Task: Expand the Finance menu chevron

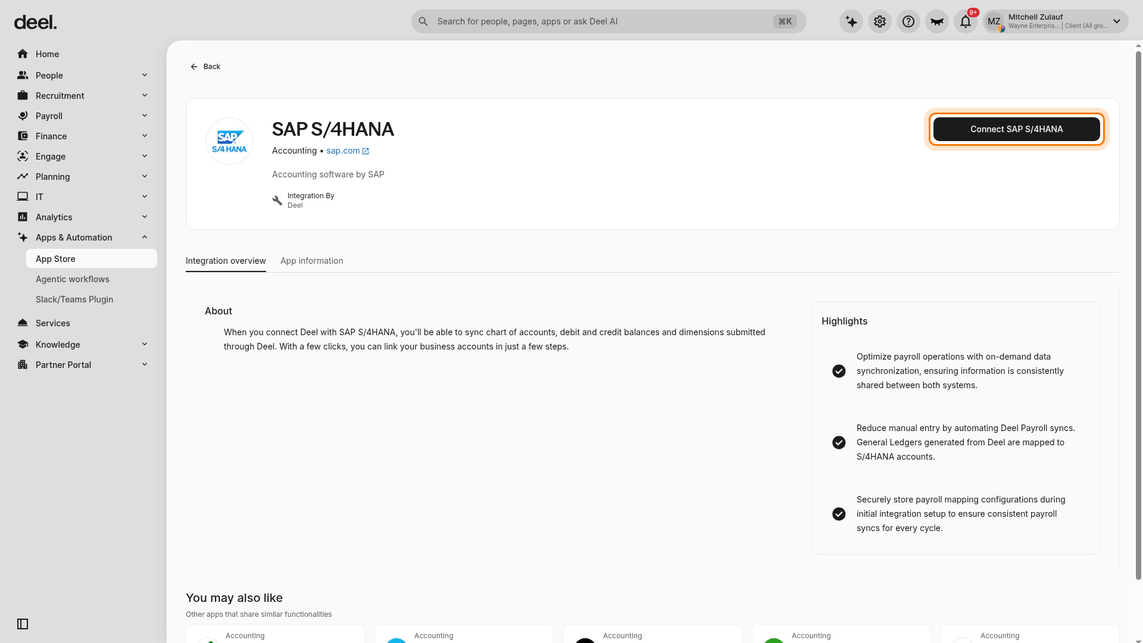Action: [x=145, y=136]
